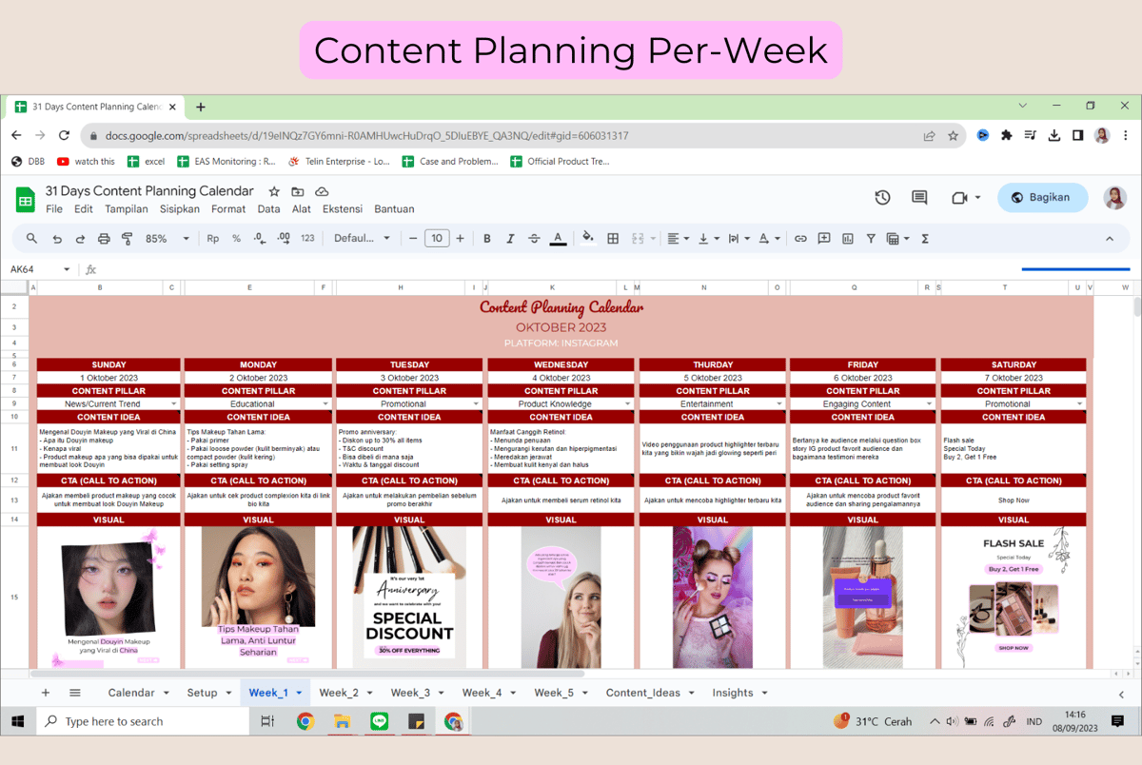Format as currency using Rp button
This screenshot has width=1142, height=765.
pyautogui.click(x=213, y=239)
